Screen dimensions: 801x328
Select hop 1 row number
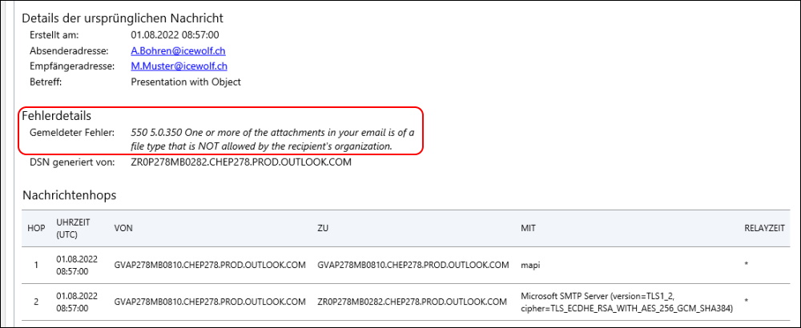36,266
